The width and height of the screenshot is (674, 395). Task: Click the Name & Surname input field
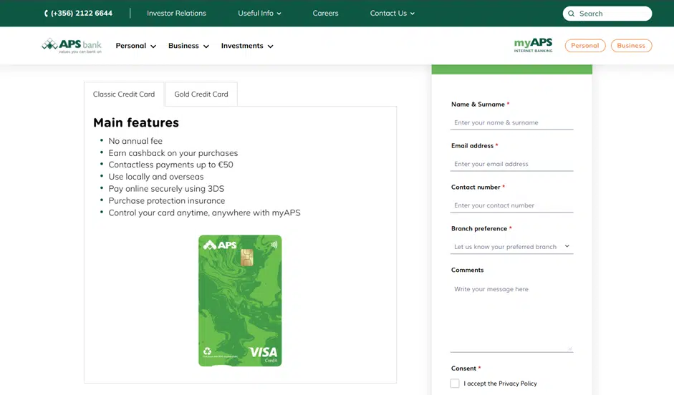(x=511, y=122)
